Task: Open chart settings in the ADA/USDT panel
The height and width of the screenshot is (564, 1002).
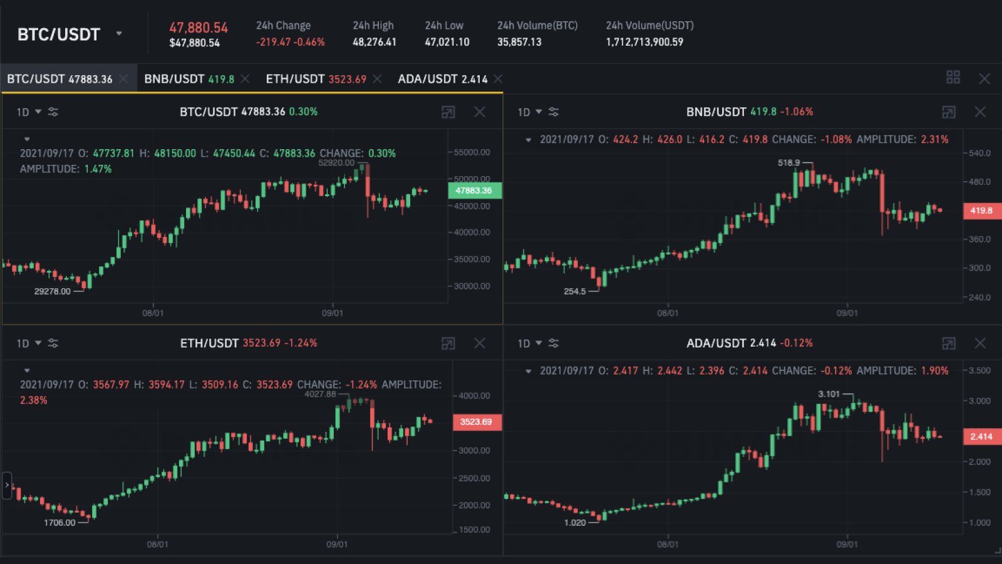Action: click(x=553, y=343)
